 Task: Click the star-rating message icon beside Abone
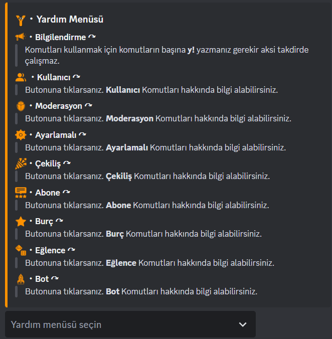tap(21, 193)
